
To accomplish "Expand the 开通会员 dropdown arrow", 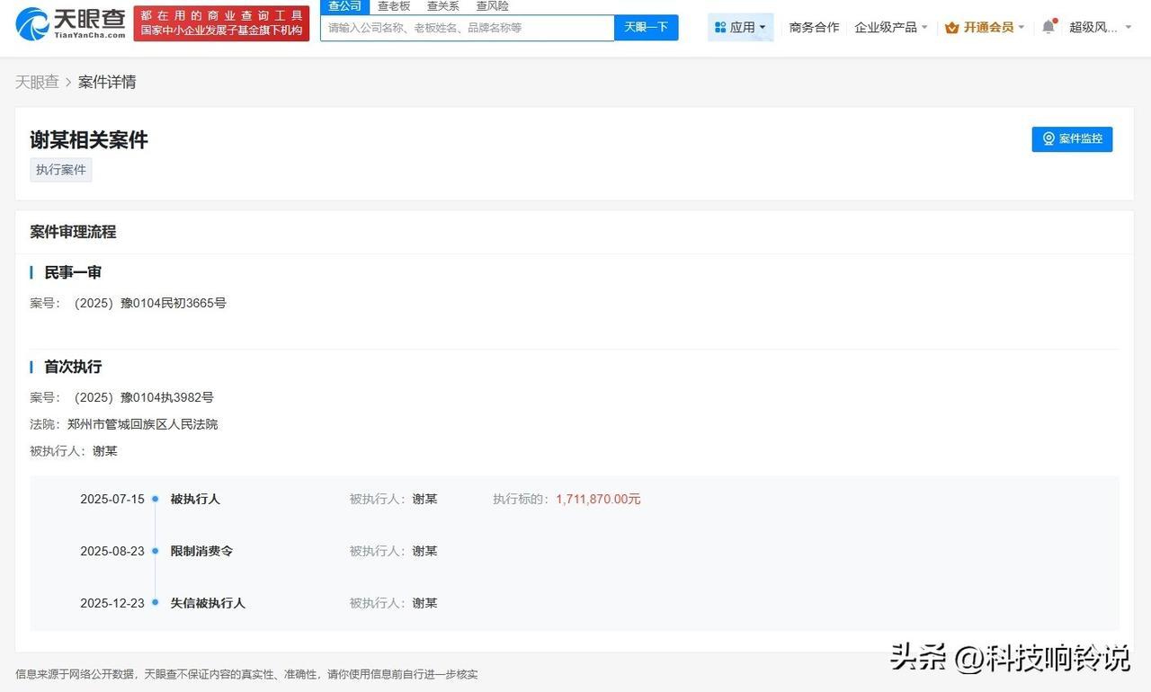I will (x=1021, y=27).
